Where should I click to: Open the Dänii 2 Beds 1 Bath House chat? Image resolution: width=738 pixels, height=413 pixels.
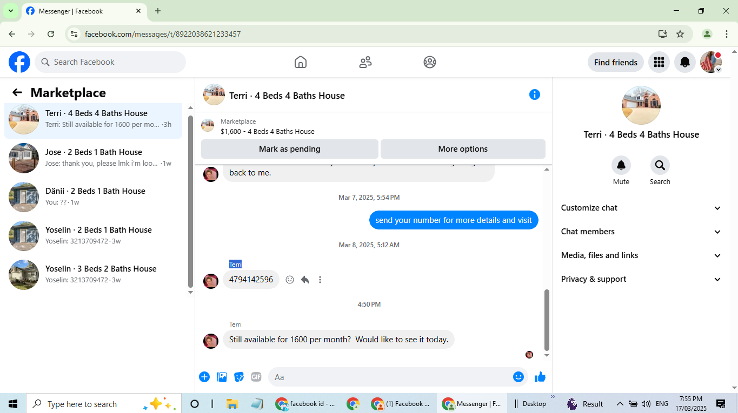[93, 197]
